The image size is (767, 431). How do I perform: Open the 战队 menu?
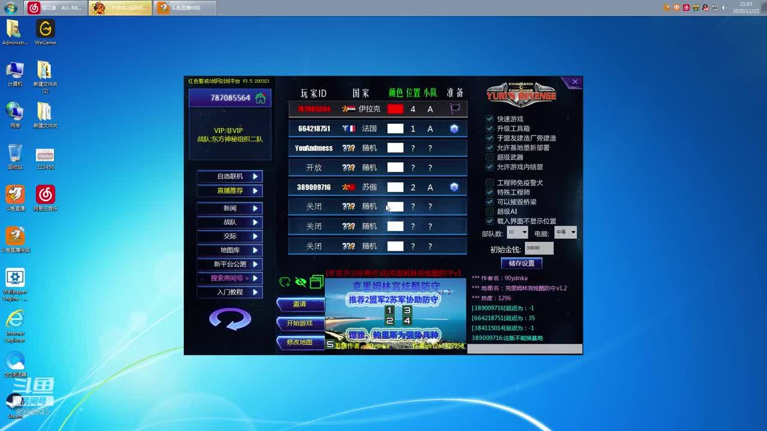[x=230, y=222]
